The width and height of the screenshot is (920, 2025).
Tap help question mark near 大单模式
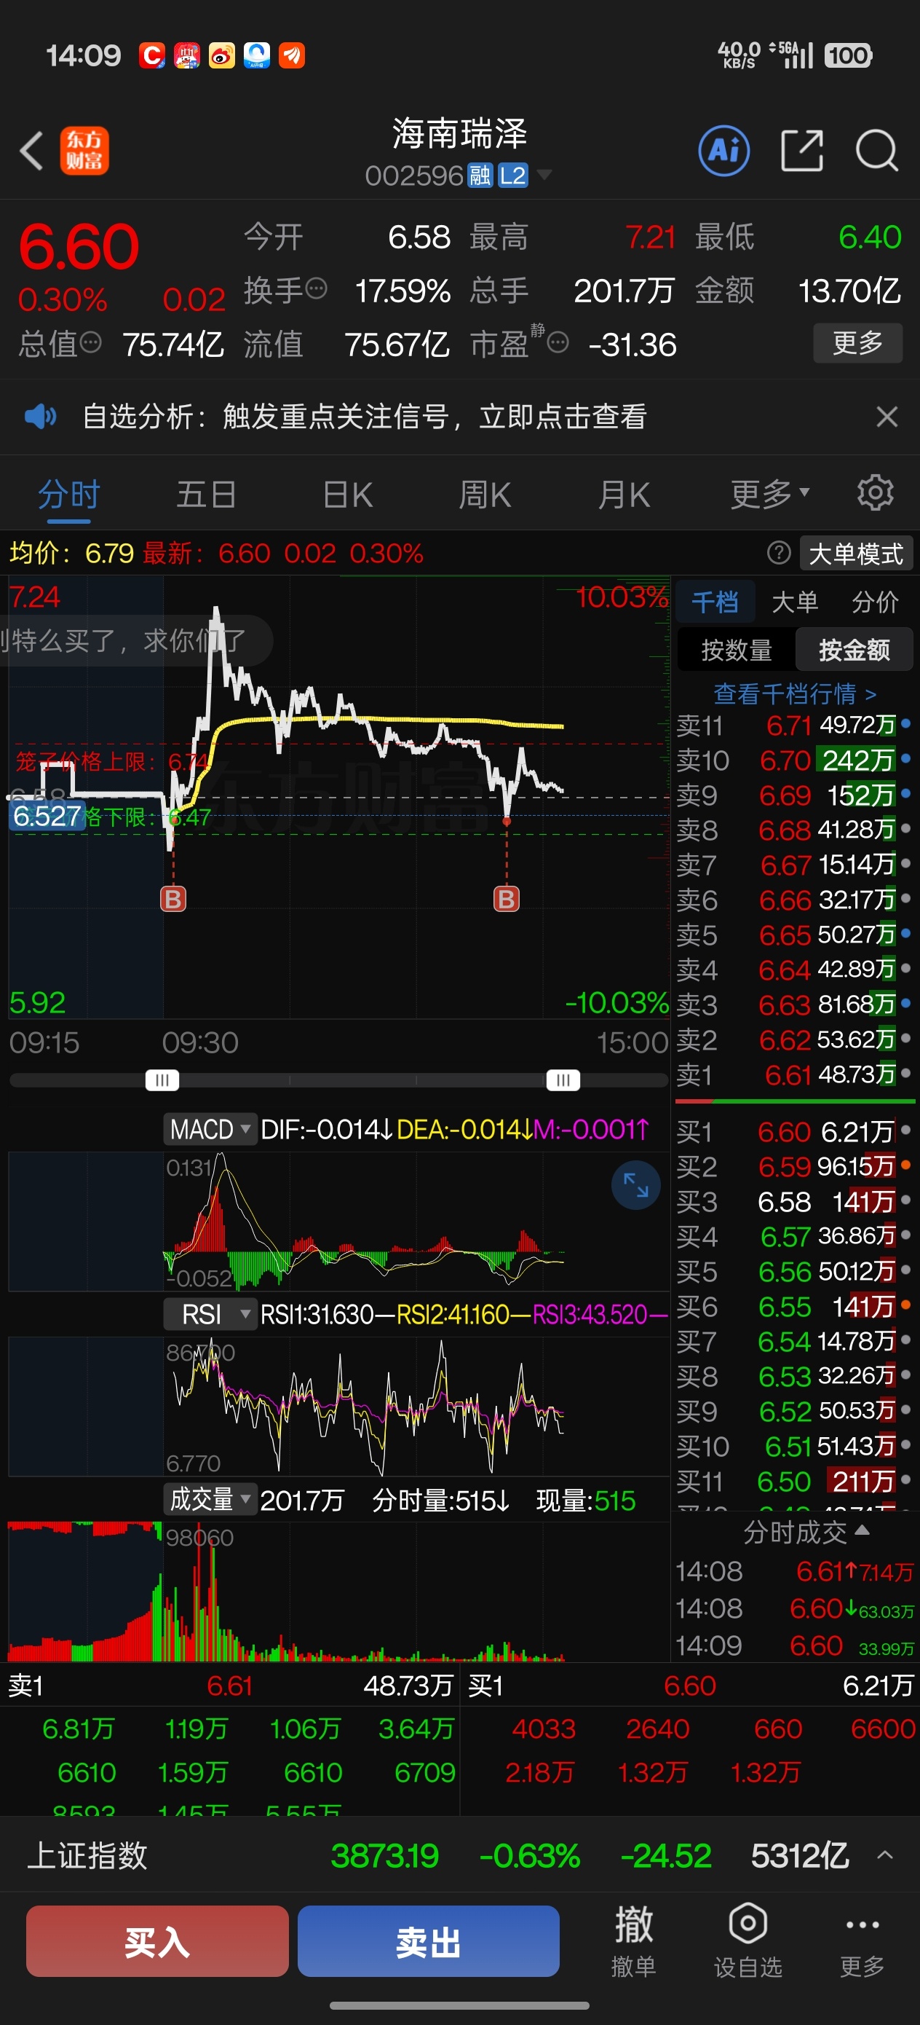pyautogui.click(x=779, y=554)
